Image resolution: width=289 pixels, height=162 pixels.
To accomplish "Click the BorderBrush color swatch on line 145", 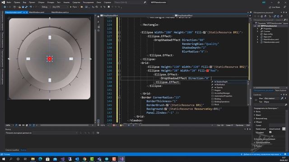I will 167,105.
